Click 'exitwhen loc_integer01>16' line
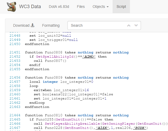Image resolution: width=168 pixels, height=131 pixels. tap(61, 90)
